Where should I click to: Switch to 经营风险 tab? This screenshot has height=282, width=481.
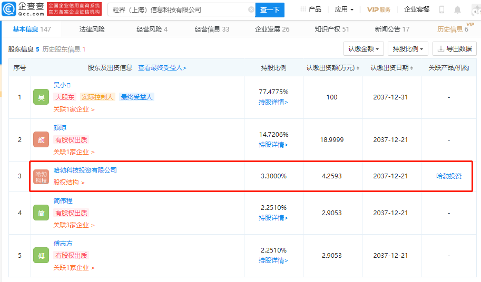click(152, 29)
